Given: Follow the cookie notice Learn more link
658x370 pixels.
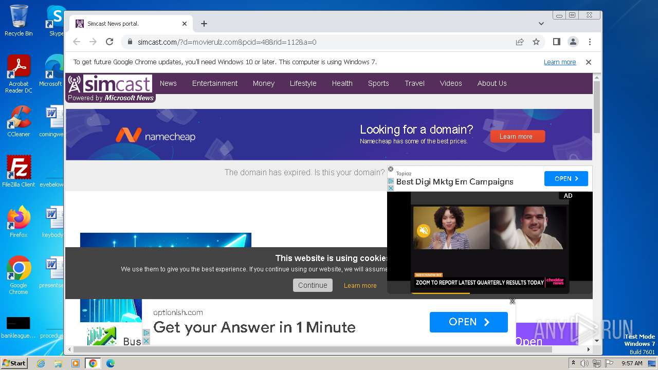Looking at the screenshot, I should point(360,286).
